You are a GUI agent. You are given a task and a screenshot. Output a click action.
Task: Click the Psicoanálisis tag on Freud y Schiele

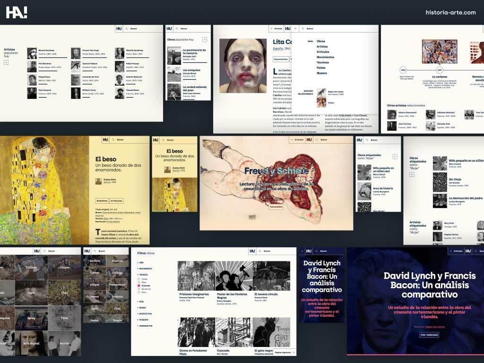pos(276,207)
